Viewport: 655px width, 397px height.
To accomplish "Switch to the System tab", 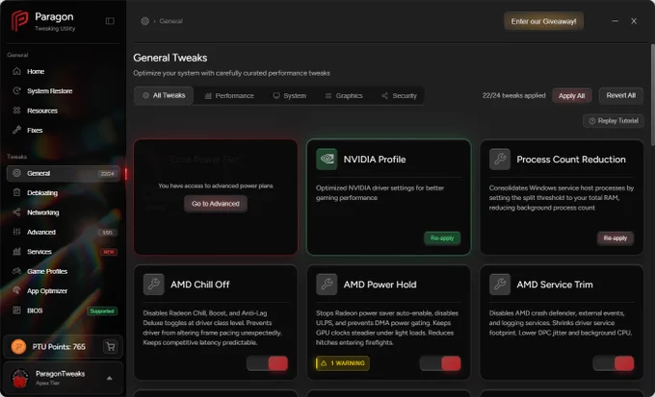I will pyautogui.click(x=290, y=95).
